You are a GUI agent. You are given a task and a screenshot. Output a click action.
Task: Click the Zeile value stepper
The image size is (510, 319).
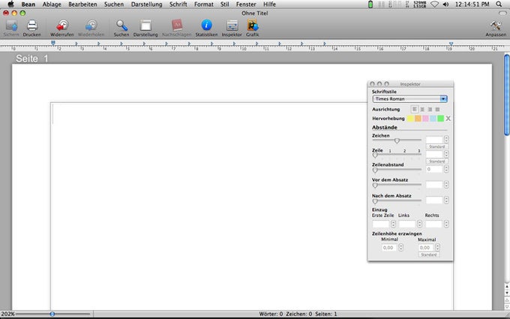point(446,154)
